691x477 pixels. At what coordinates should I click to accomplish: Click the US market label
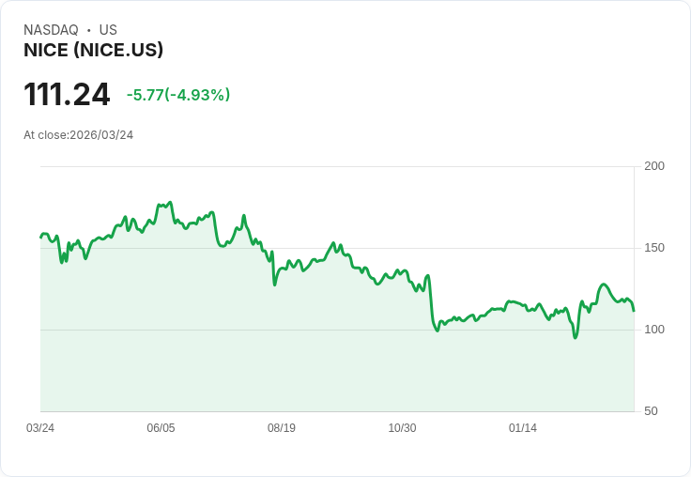coord(108,30)
